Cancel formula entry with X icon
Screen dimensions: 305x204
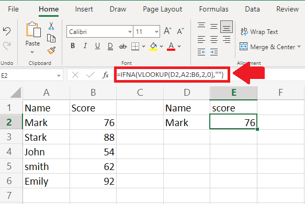(x=75, y=75)
